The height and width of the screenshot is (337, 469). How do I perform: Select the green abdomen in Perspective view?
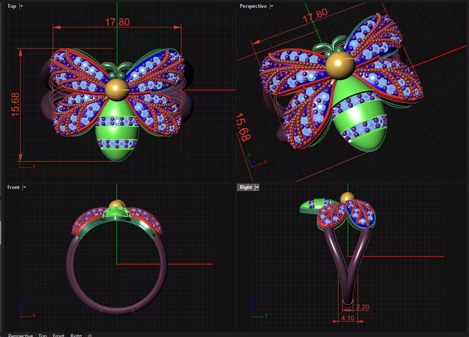359,115
